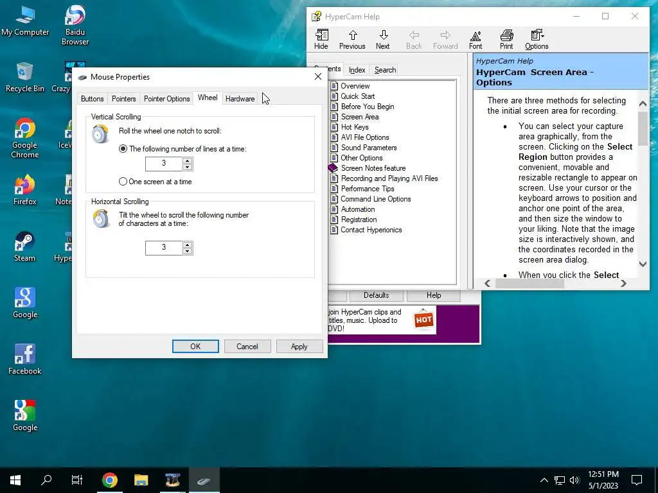Click the volume speaker tray icon
The width and height of the screenshot is (658, 493).
pyautogui.click(x=574, y=480)
